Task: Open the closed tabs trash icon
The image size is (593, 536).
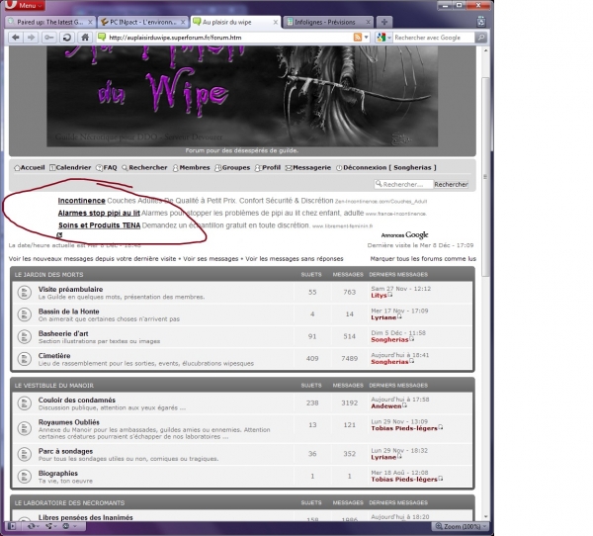Action: point(481,22)
